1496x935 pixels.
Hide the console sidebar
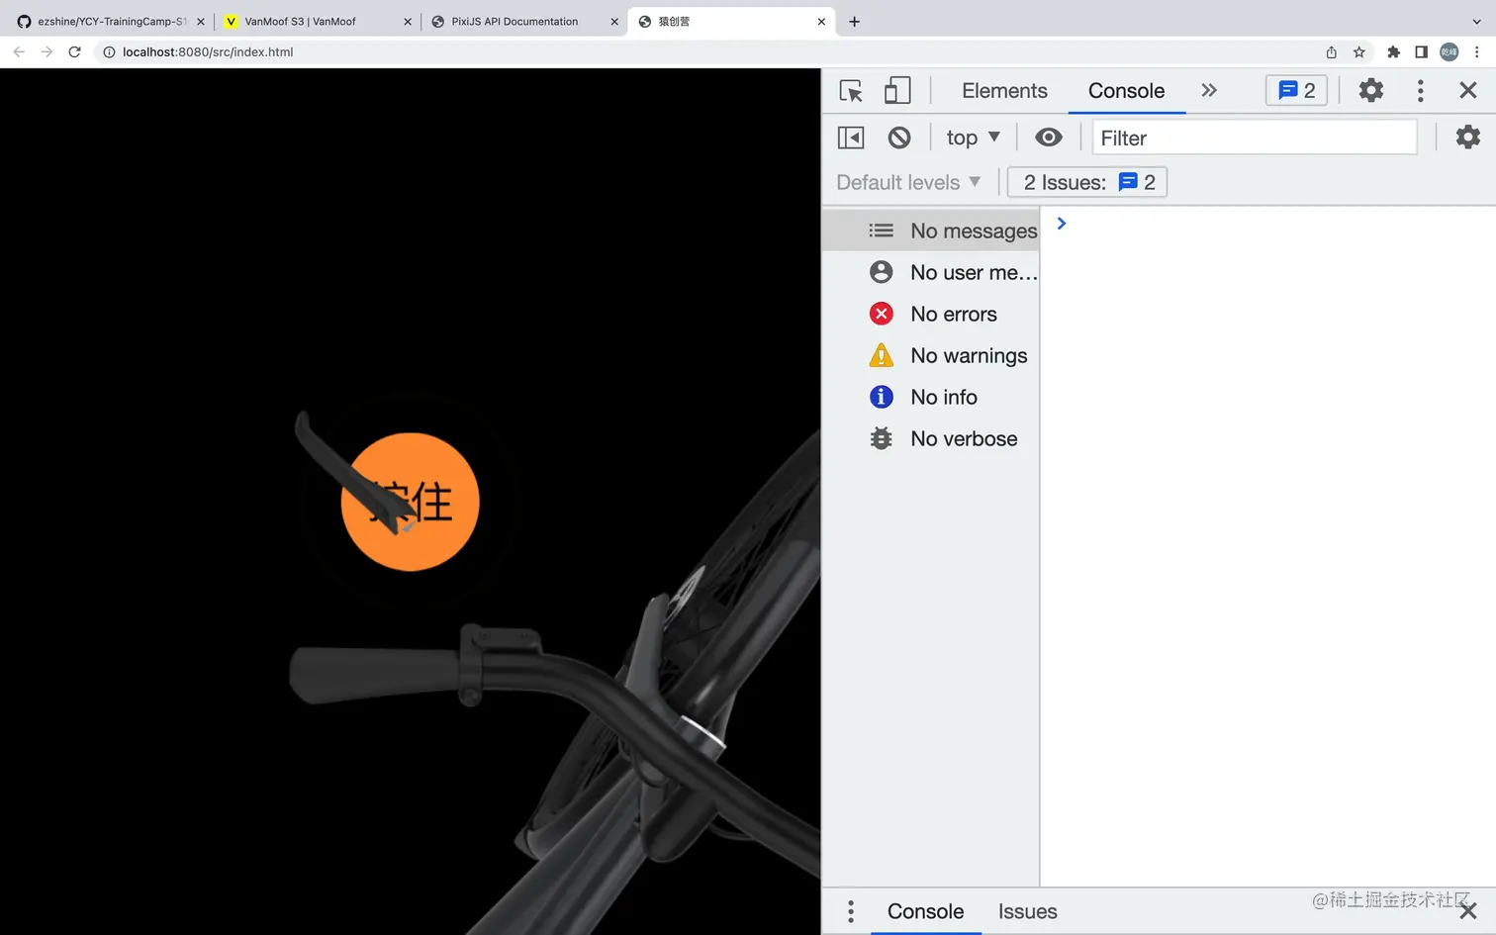[851, 138]
